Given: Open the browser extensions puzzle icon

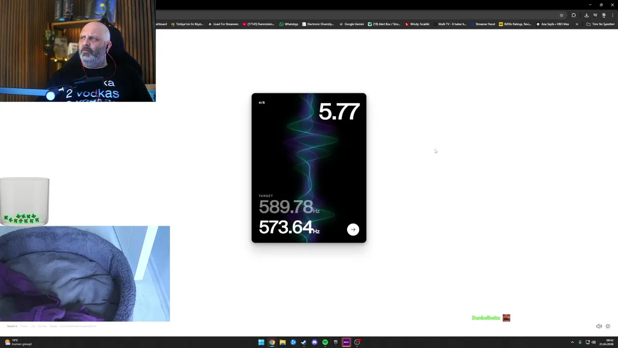Looking at the screenshot, I should (574, 15).
